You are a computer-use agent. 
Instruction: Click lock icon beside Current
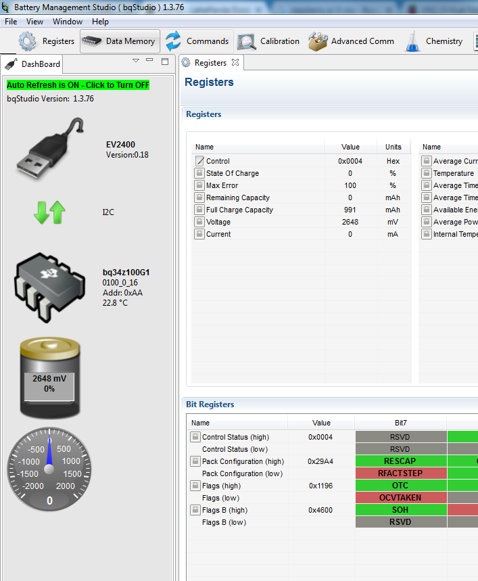[x=199, y=234]
